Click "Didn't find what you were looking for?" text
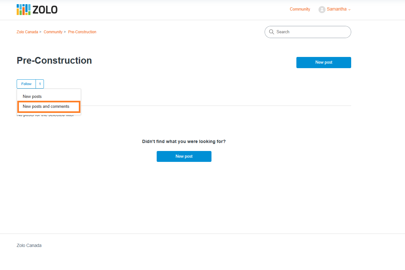The image size is (405, 270). point(184,141)
